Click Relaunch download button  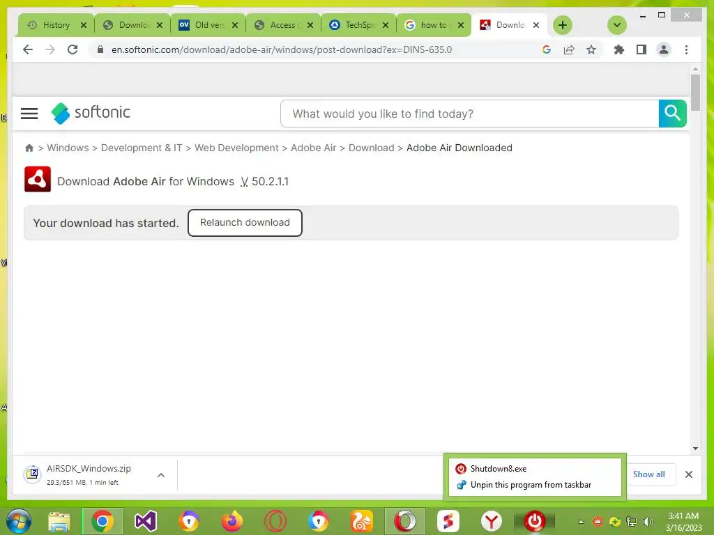245,222
